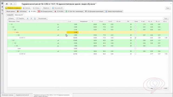173x97 pixels.
Task: Click the umbrella icon of К2 tab
Action: point(86,11)
